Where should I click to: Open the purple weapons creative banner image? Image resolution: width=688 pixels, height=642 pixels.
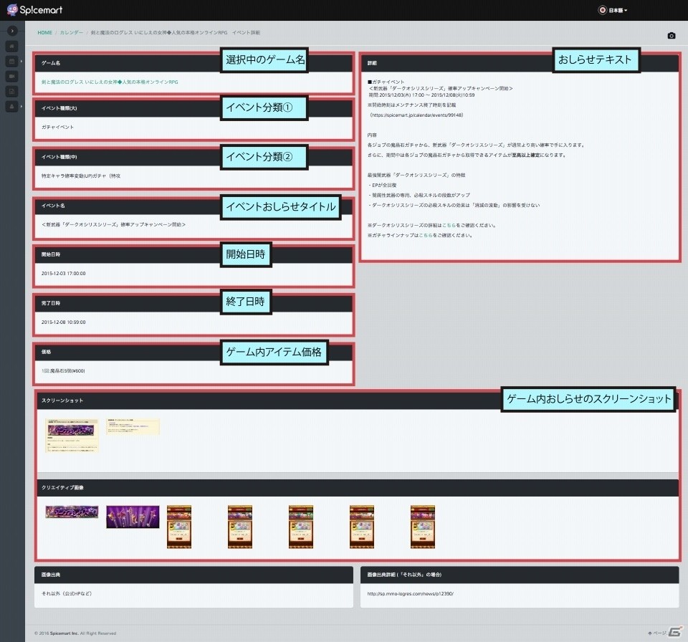click(133, 517)
